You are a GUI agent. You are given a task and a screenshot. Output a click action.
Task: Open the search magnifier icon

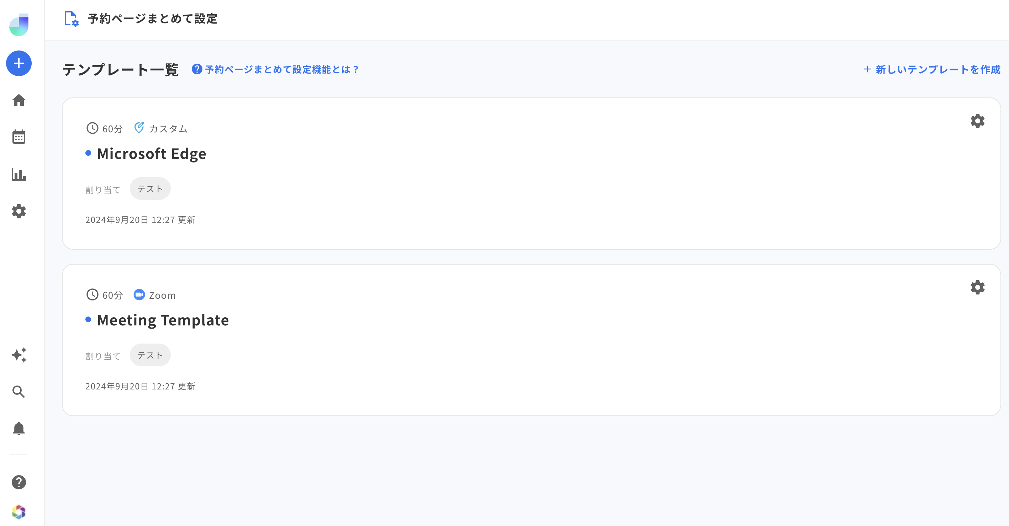(19, 392)
